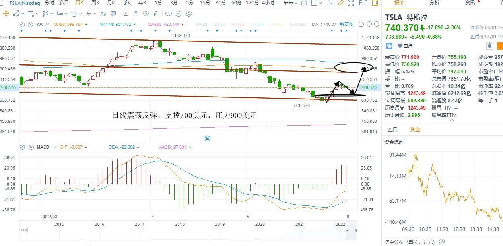Open the 资讯 news tab
503x246 pixels.
click(470, 2)
